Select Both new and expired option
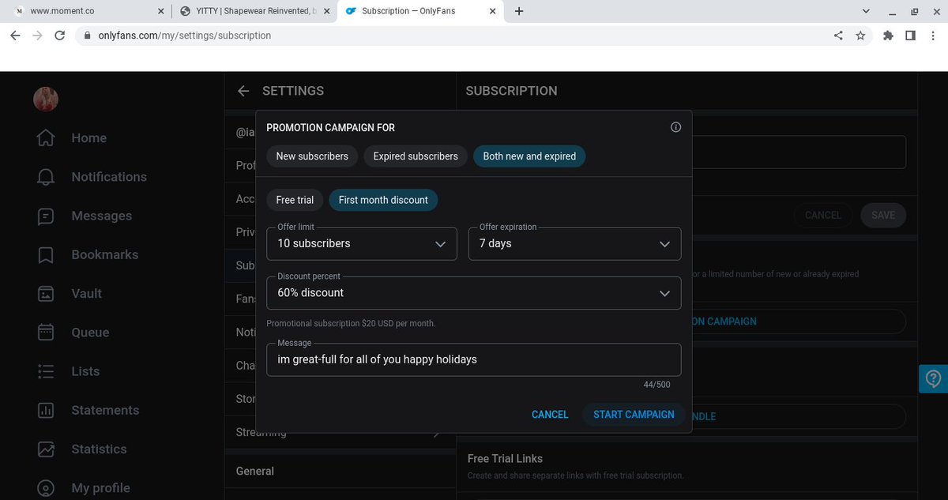Viewport: 948px width, 500px height. point(529,156)
